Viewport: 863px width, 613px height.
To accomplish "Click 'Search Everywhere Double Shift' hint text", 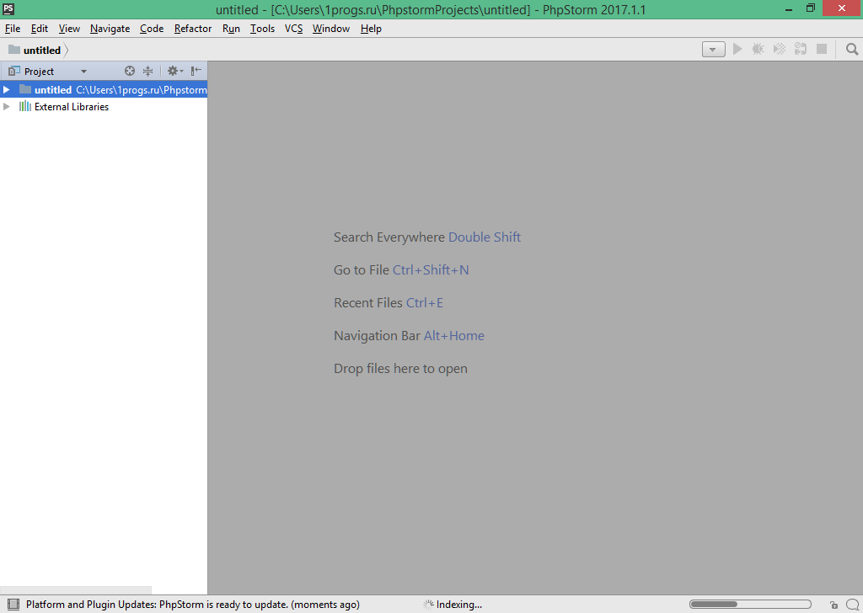I will (427, 237).
